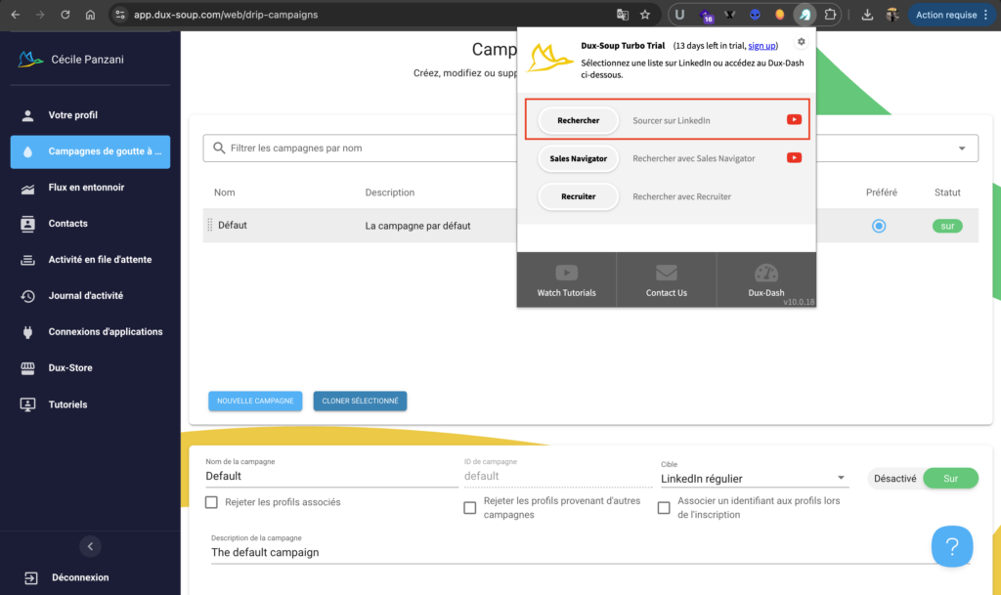Click the ID de campagne field
The width and height of the screenshot is (1001, 595).
(556, 477)
